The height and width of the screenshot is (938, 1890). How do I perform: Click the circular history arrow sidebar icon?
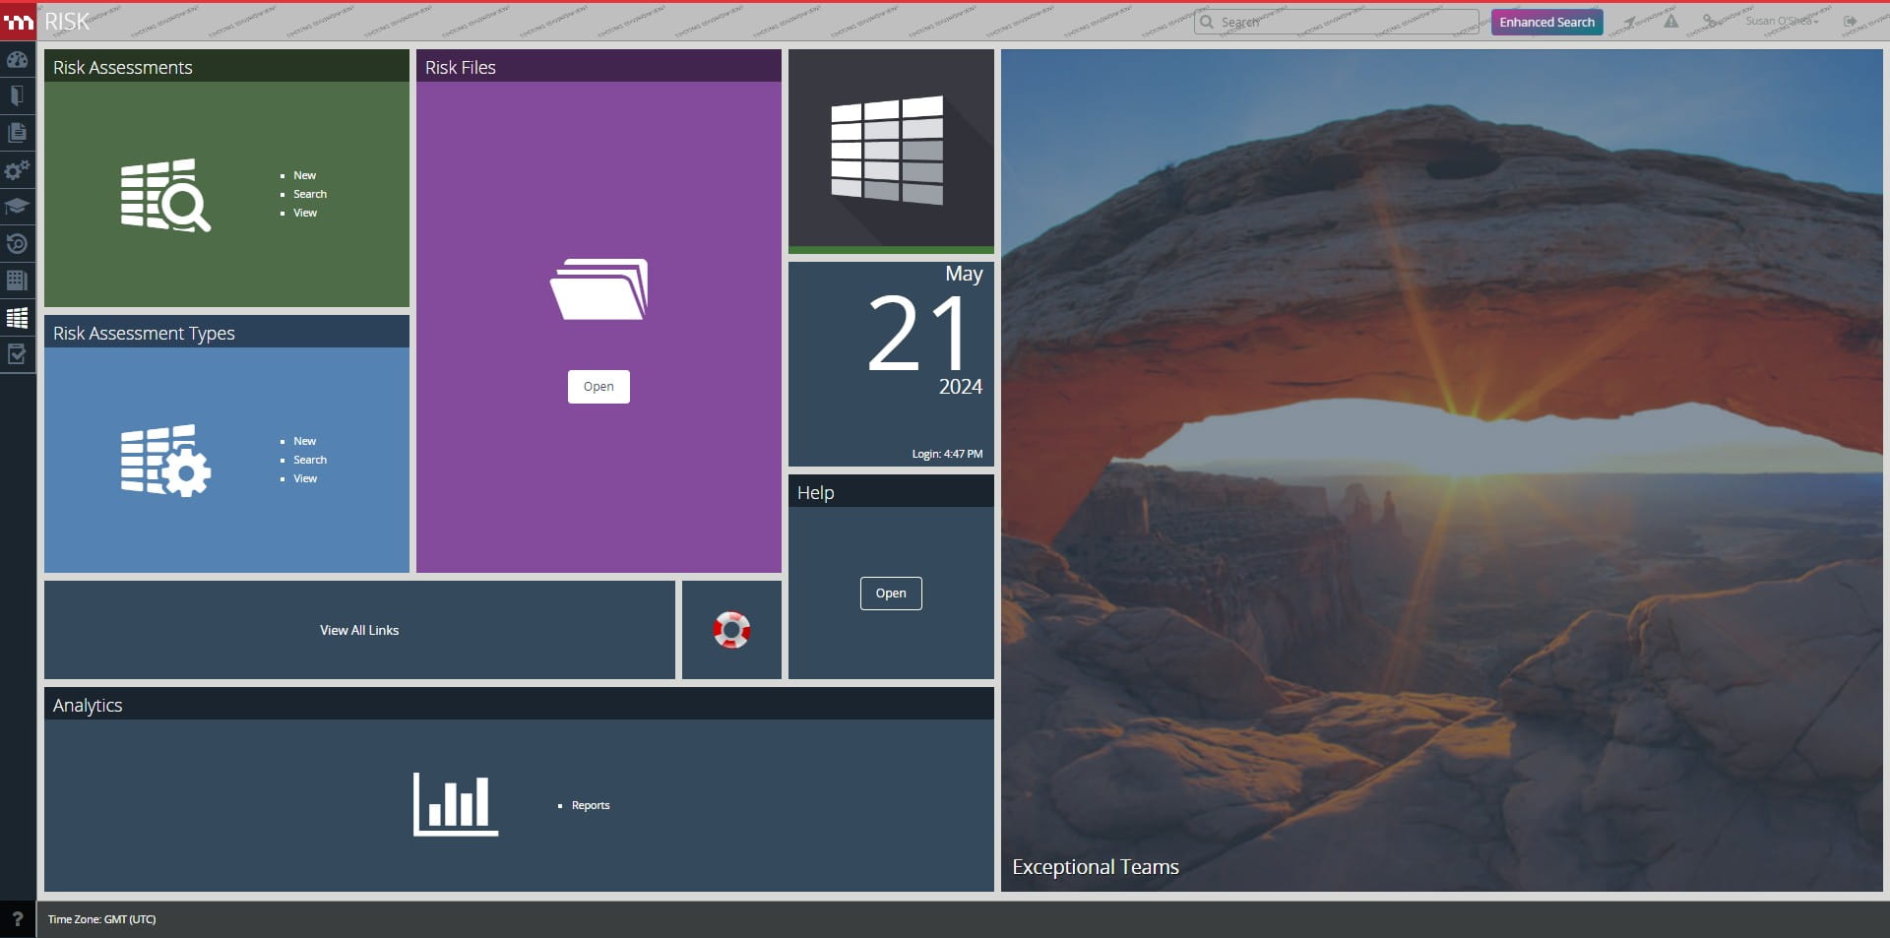17,243
